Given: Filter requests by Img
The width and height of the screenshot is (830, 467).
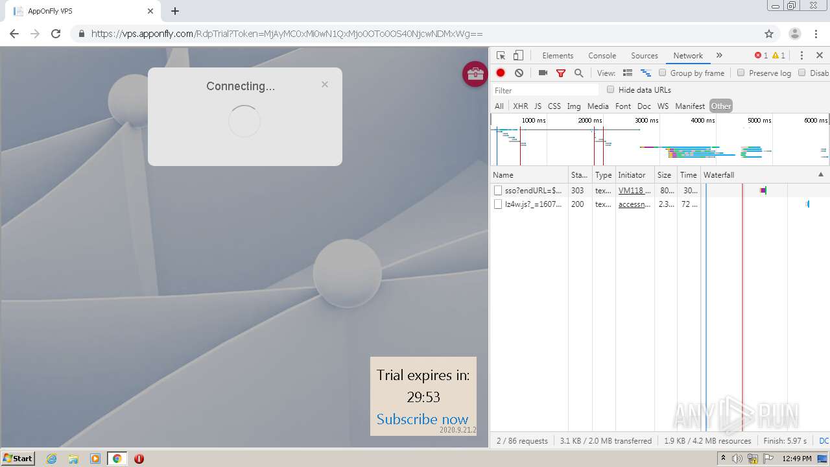Looking at the screenshot, I should [x=574, y=106].
